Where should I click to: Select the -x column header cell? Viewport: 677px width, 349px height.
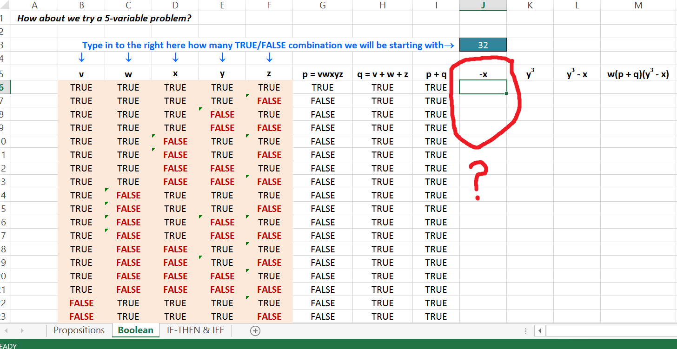coord(483,74)
